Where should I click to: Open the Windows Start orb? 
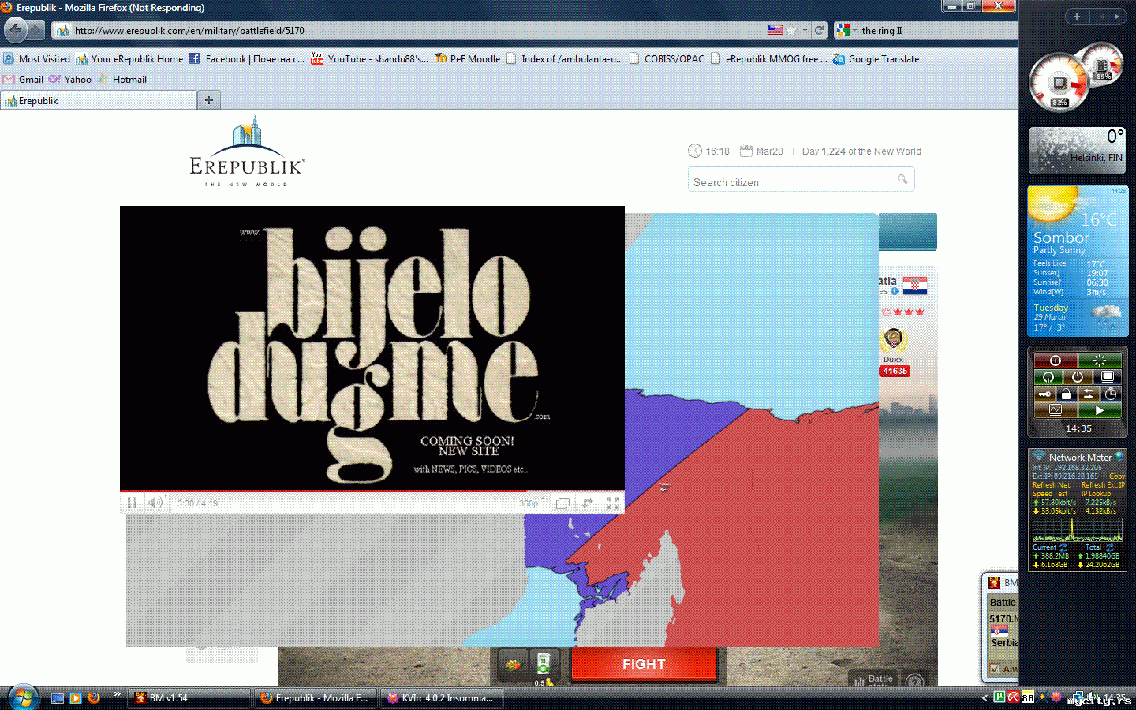(23, 697)
